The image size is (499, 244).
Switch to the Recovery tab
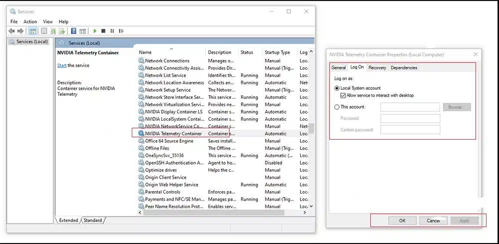point(377,68)
